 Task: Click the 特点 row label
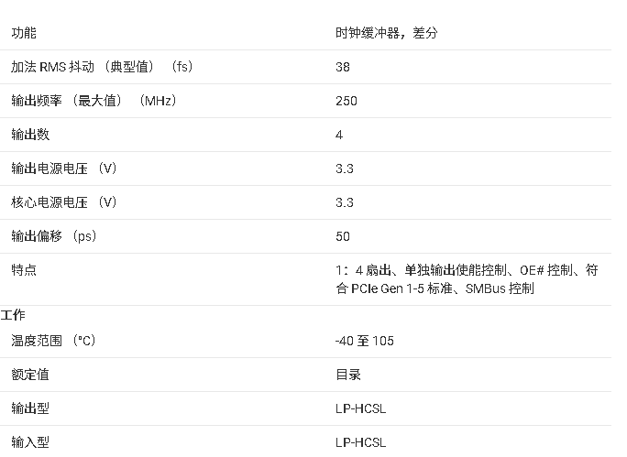[24, 270]
